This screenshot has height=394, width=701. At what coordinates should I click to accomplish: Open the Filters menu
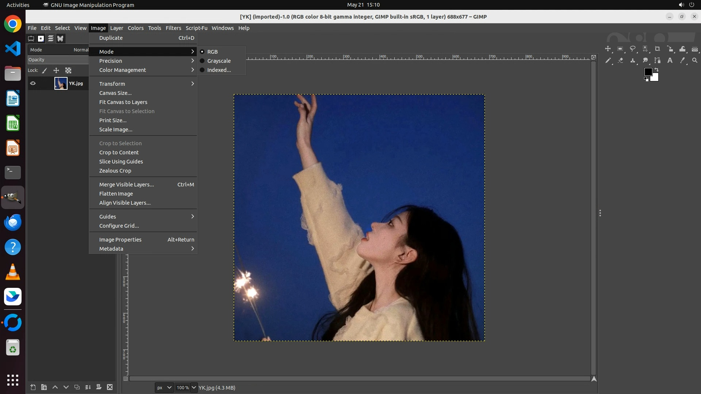pos(173,28)
